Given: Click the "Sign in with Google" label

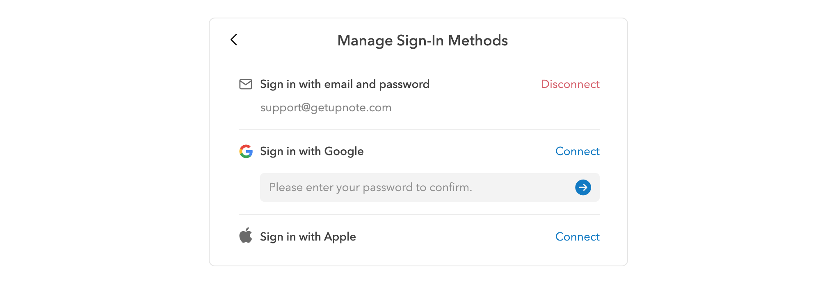Looking at the screenshot, I should [x=312, y=151].
